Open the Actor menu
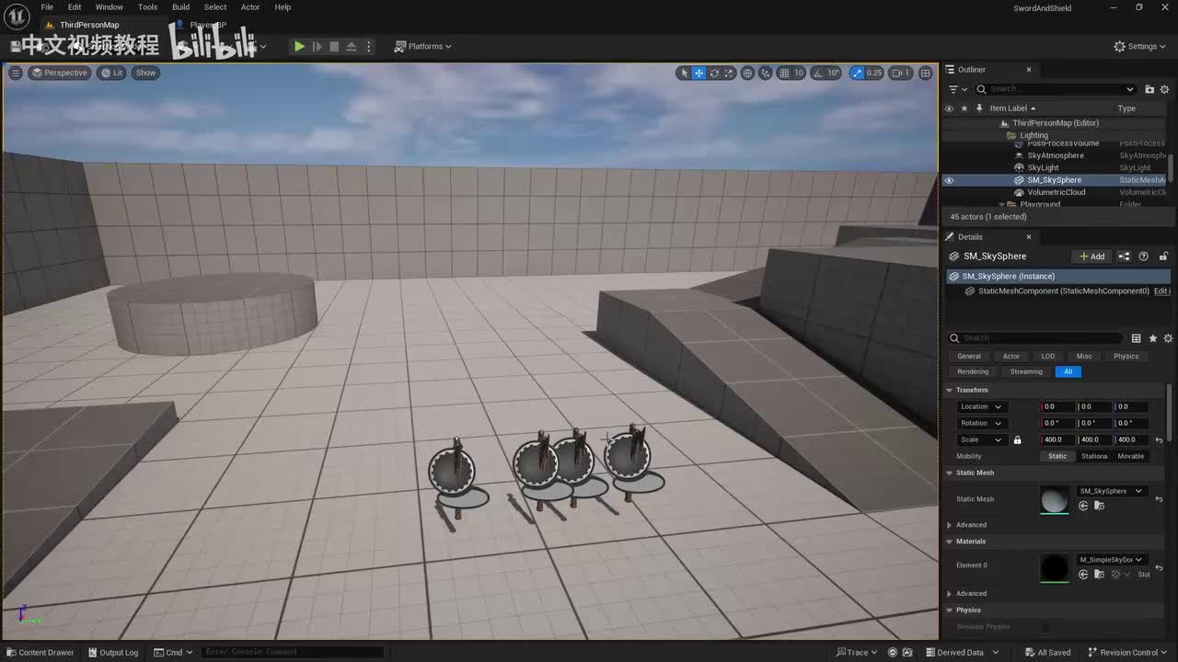This screenshot has height=662, width=1178. [250, 7]
